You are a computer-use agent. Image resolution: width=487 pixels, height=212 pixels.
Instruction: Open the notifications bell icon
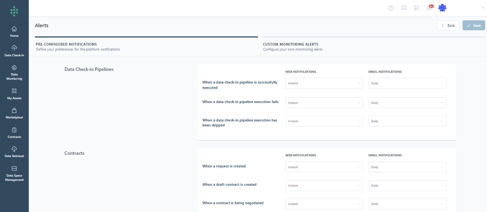point(429,8)
